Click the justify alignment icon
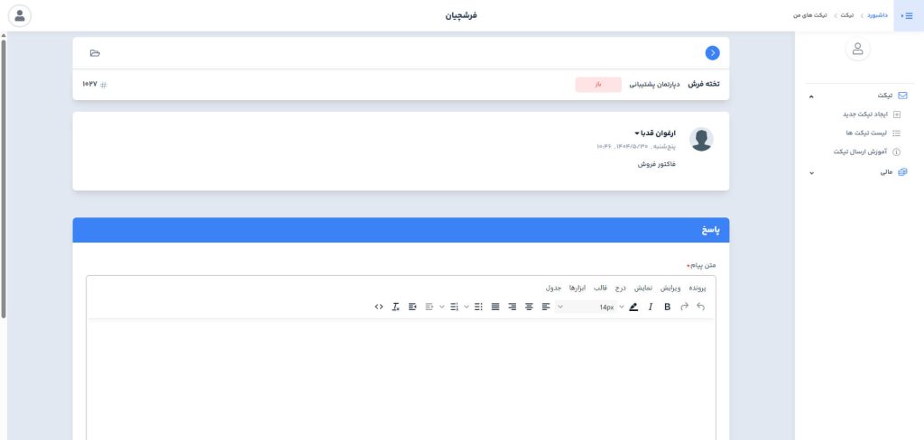The height and width of the screenshot is (440, 924). point(495,307)
